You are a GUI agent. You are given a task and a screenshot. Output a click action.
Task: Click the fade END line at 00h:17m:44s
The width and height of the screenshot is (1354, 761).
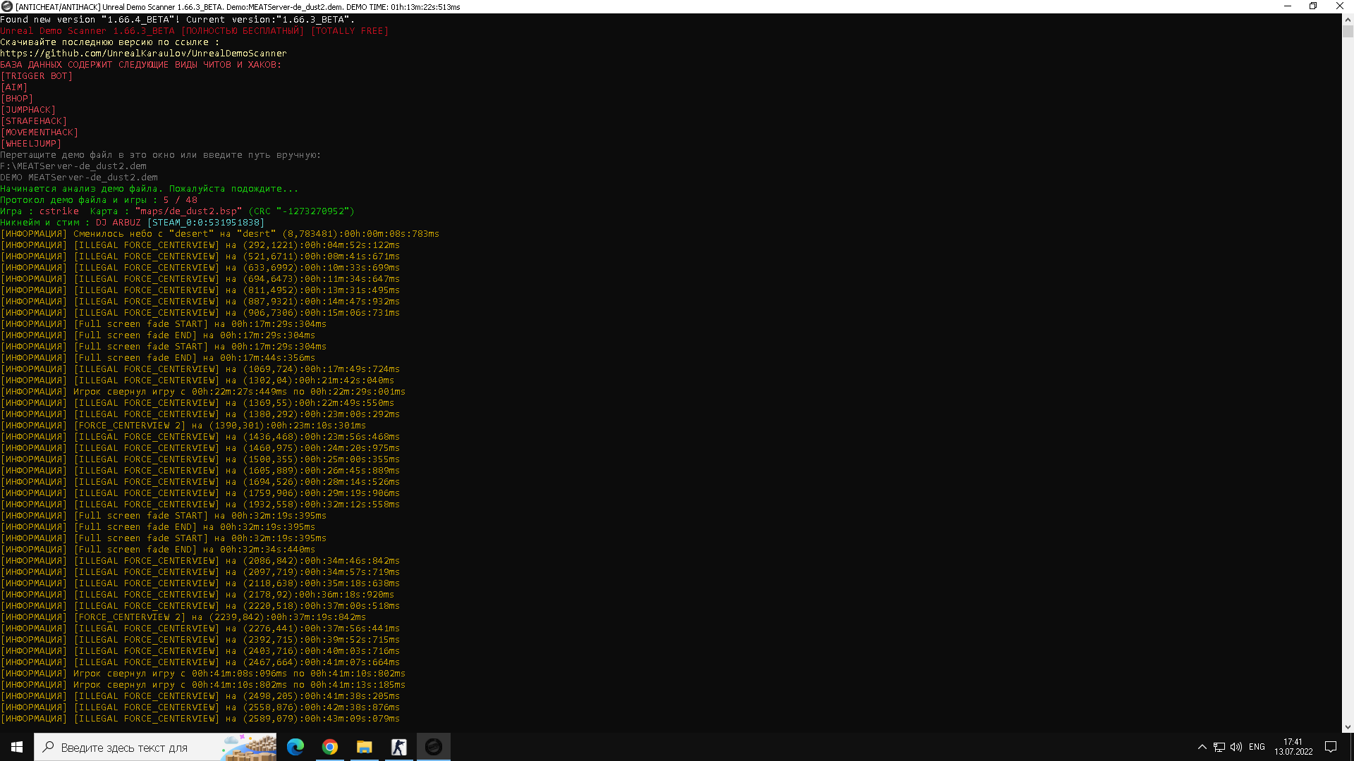pyautogui.click(x=158, y=358)
